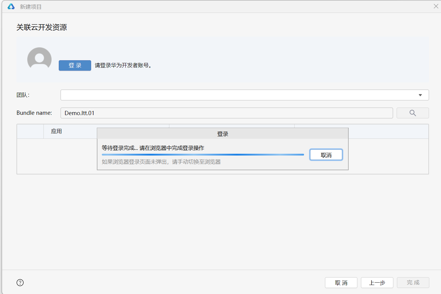Click the blue 登录 button
Viewport: 441px width, 294px height.
(x=75, y=65)
